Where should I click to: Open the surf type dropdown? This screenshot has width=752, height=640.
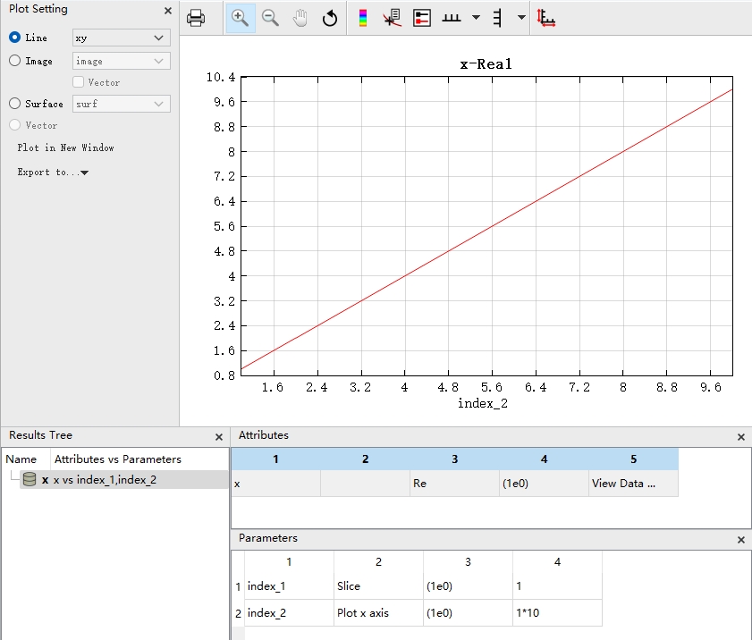click(122, 104)
